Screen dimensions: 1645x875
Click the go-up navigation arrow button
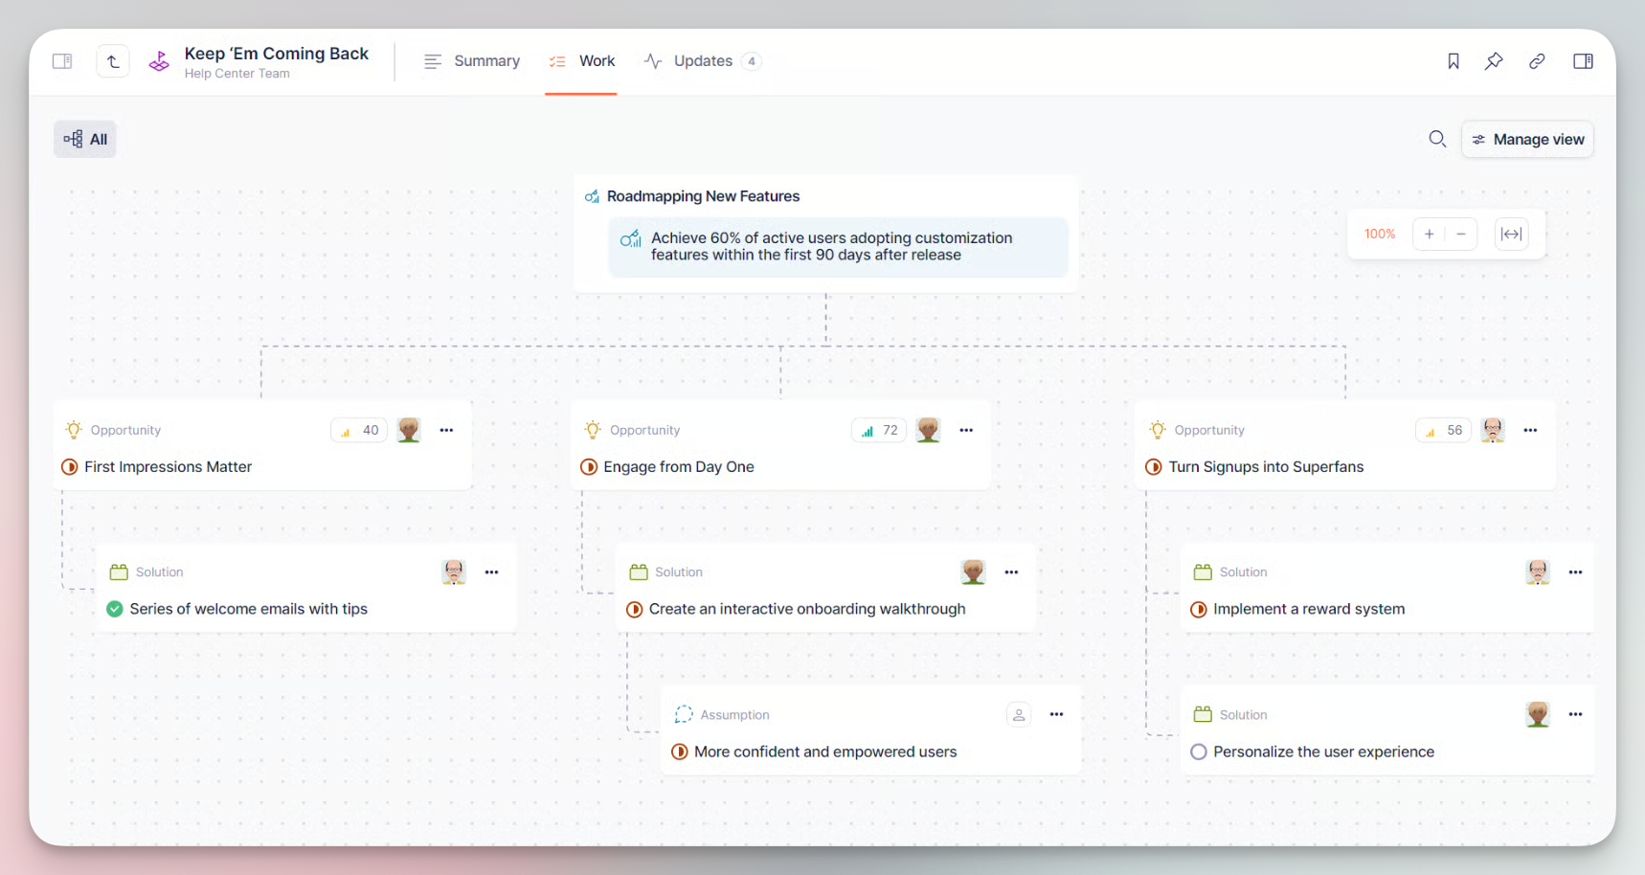pos(113,61)
